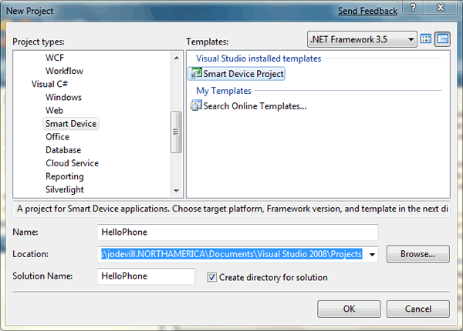Click the project types scrollbar thumb
The image size is (463, 331).
coord(176,132)
